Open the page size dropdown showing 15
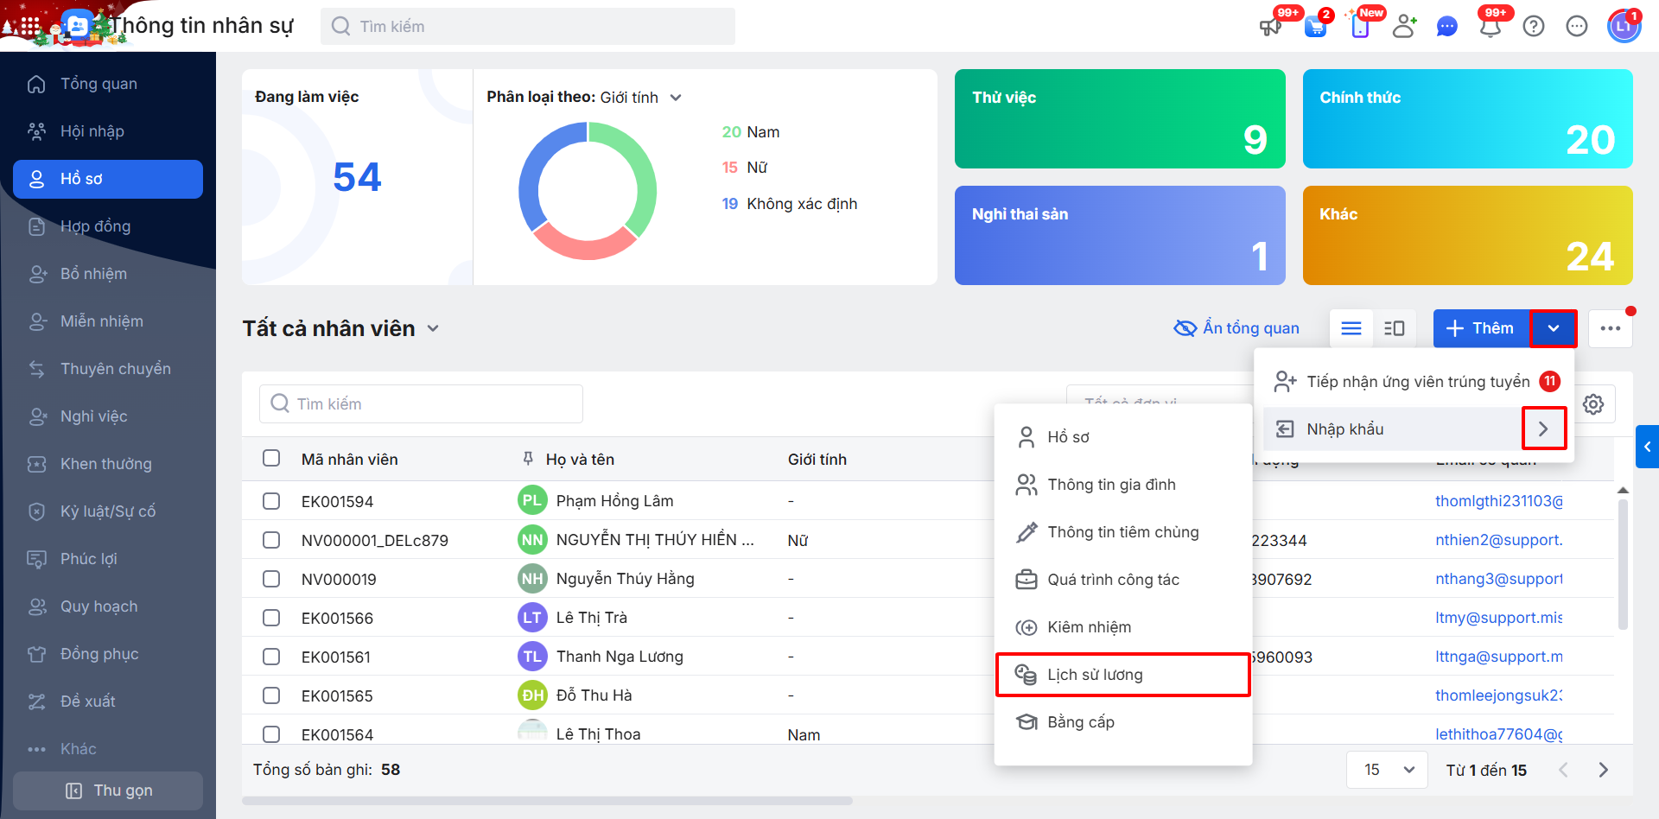This screenshot has height=819, width=1659. (x=1388, y=770)
